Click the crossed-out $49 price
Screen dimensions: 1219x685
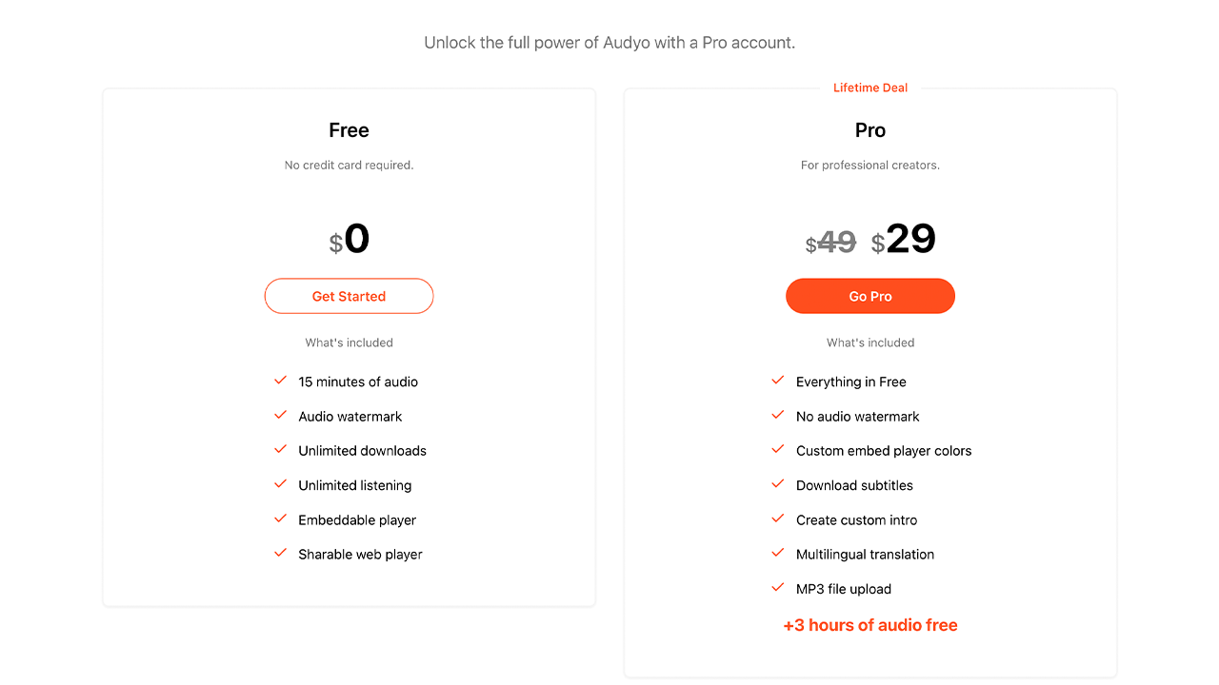tap(831, 243)
